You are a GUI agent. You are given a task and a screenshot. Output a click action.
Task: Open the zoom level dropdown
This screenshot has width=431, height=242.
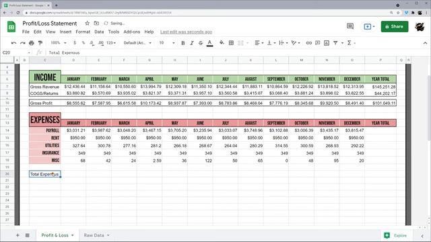(x=59, y=43)
